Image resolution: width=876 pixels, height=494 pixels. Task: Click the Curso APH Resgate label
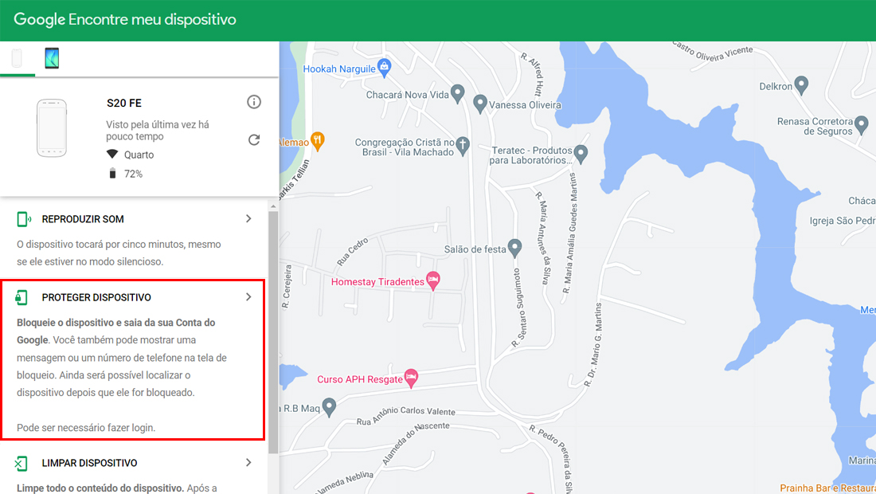coord(360,379)
